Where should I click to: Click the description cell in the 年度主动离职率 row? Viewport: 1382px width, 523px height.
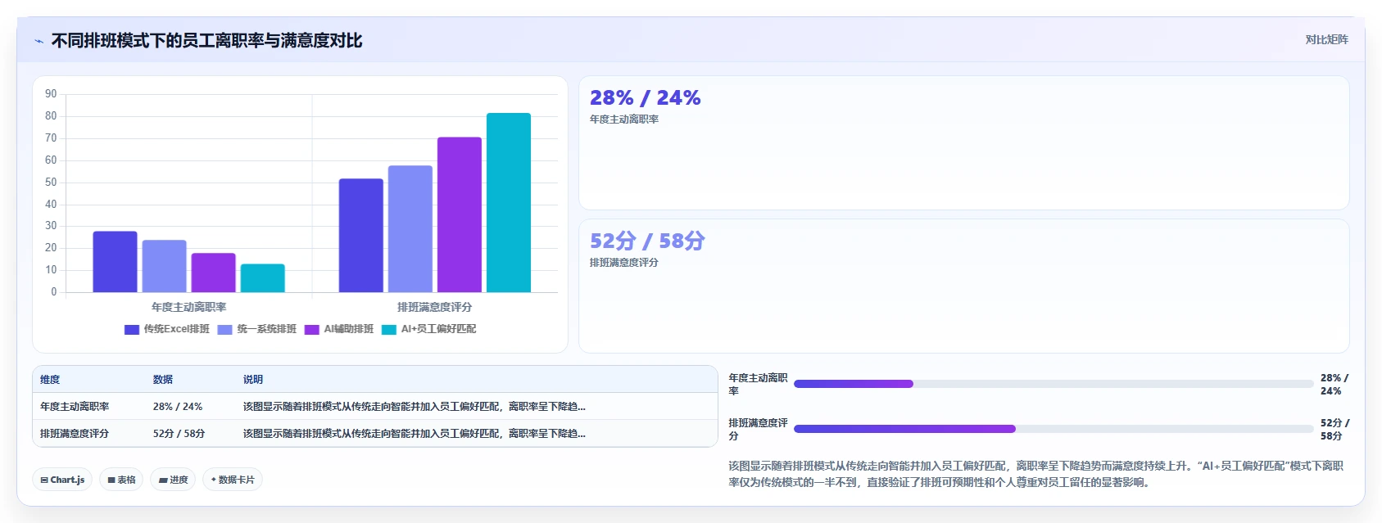(415, 407)
